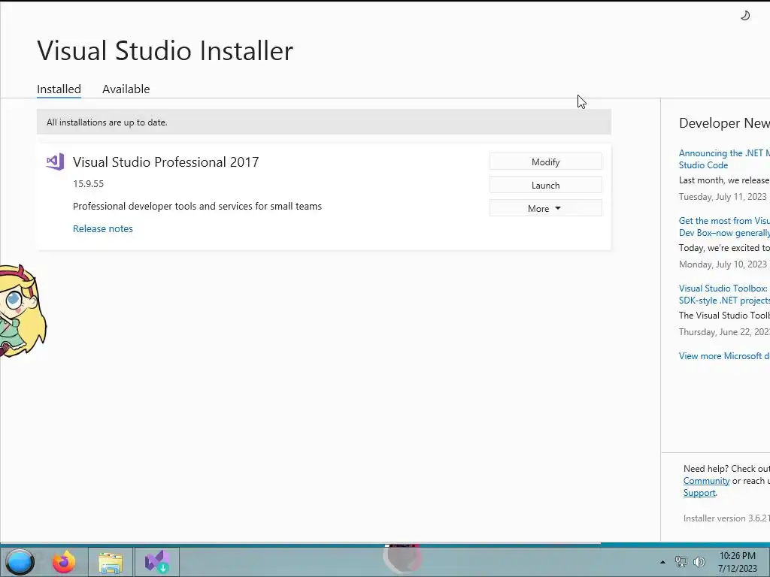Toggle dark mode moon icon
This screenshot has width=770, height=577.
[x=745, y=16]
